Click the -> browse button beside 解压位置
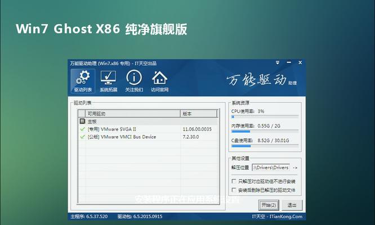Image resolution: width=375 pixels, height=225 pixels. click(x=295, y=168)
